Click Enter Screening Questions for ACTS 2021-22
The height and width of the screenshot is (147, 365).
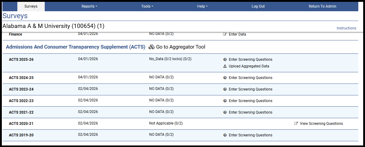click(x=250, y=112)
